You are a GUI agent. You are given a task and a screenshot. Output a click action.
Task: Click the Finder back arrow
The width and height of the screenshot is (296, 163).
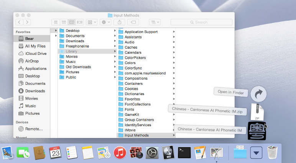pos(19,22)
